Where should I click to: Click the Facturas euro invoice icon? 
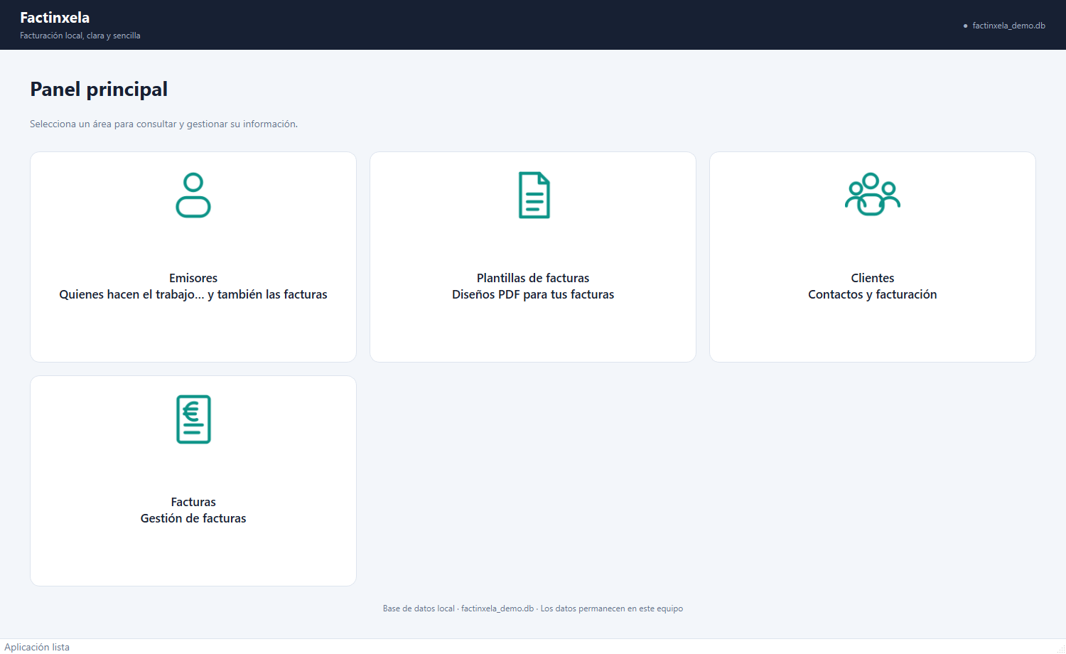pos(193,419)
